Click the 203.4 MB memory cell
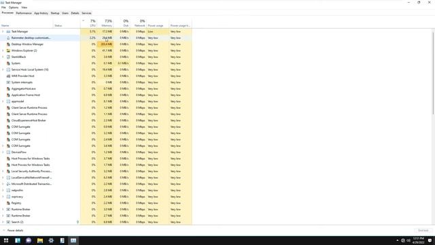Image resolution: width=435 pixels, height=245 pixels. [106, 44]
